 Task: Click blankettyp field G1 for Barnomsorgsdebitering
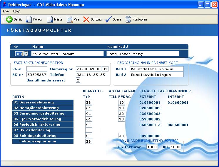coord(88,114)
